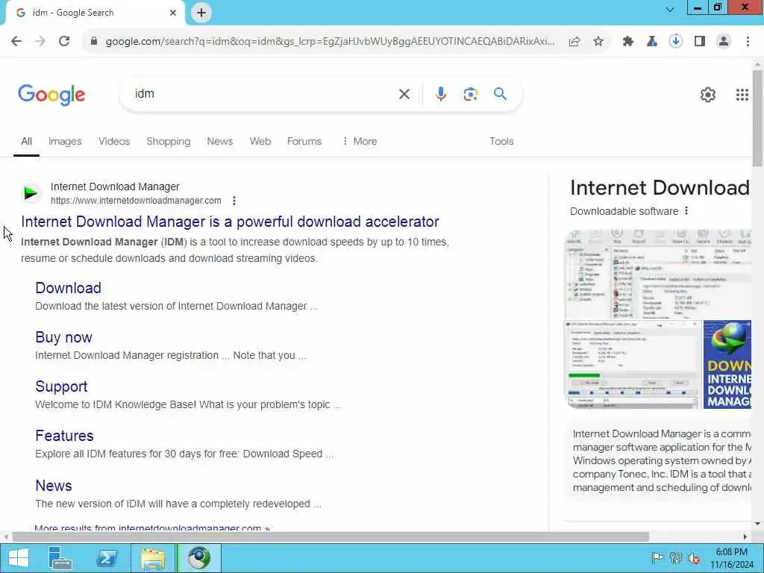Open Chrome's three-dot menu
The image size is (764, 573).
[x=748, y=42]
